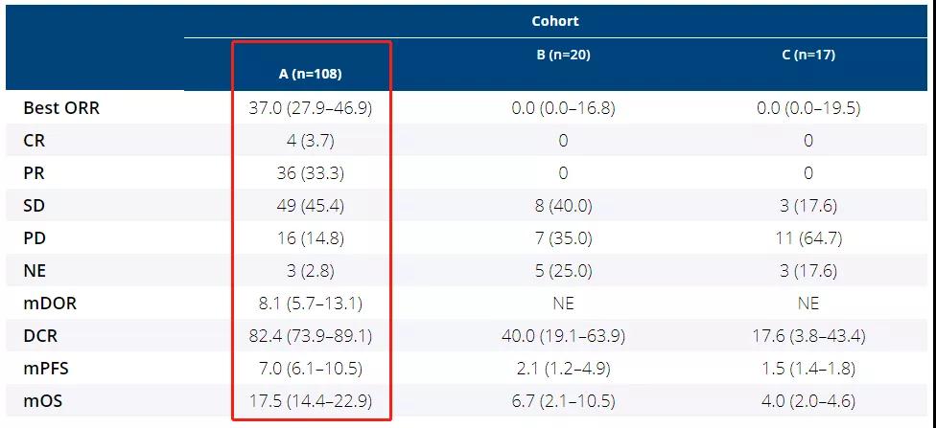The width and height of the screenshot is (936, 428).
Task: Click the mOS row label
Action: [43, 401]
